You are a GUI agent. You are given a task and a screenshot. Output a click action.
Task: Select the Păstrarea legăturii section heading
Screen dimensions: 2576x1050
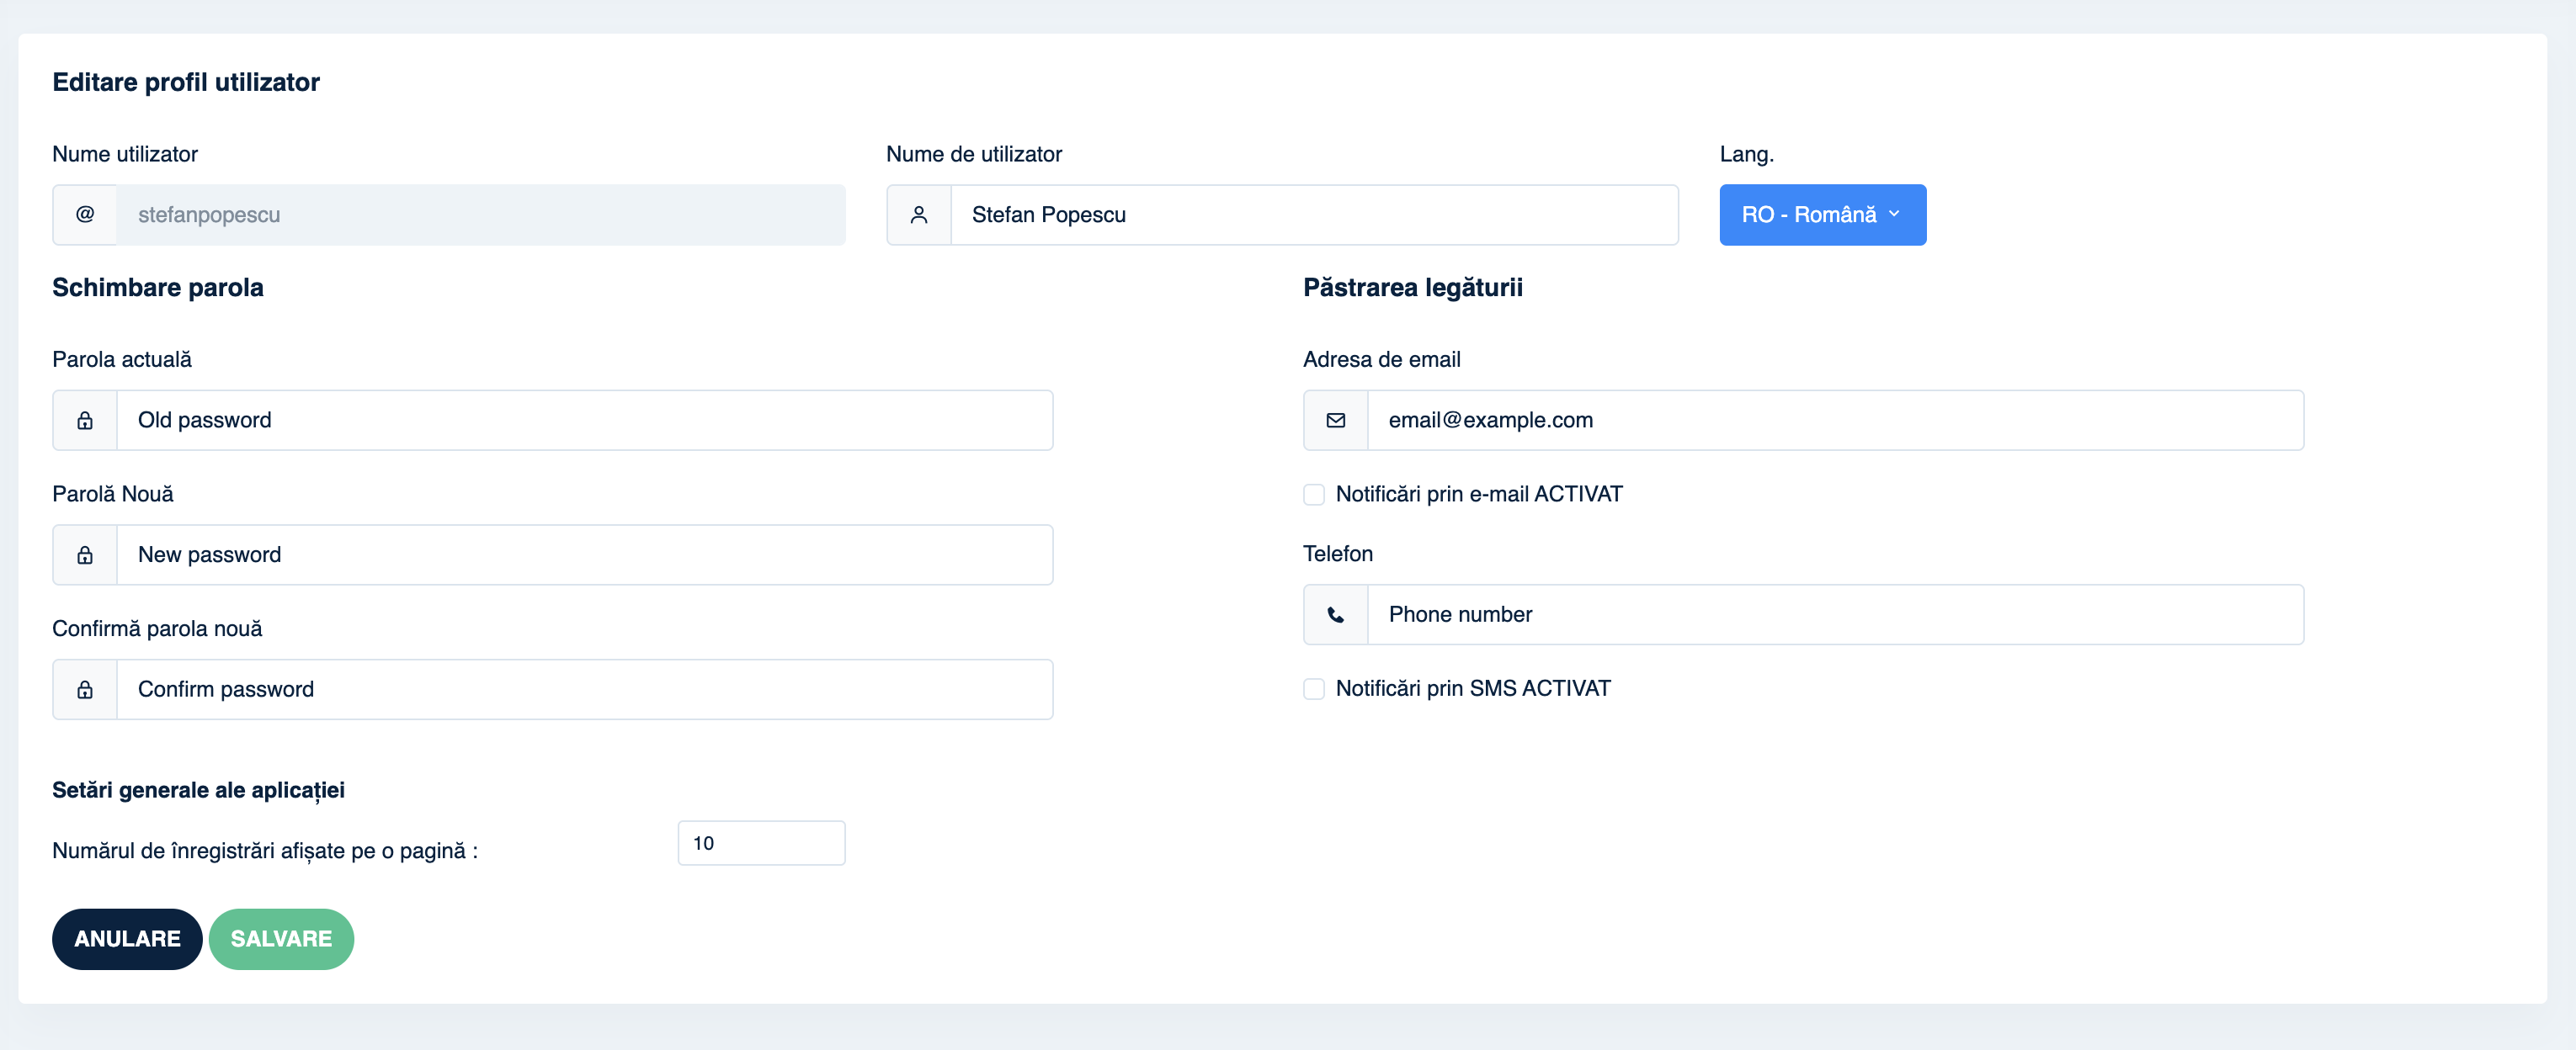tap(1413, 288)
